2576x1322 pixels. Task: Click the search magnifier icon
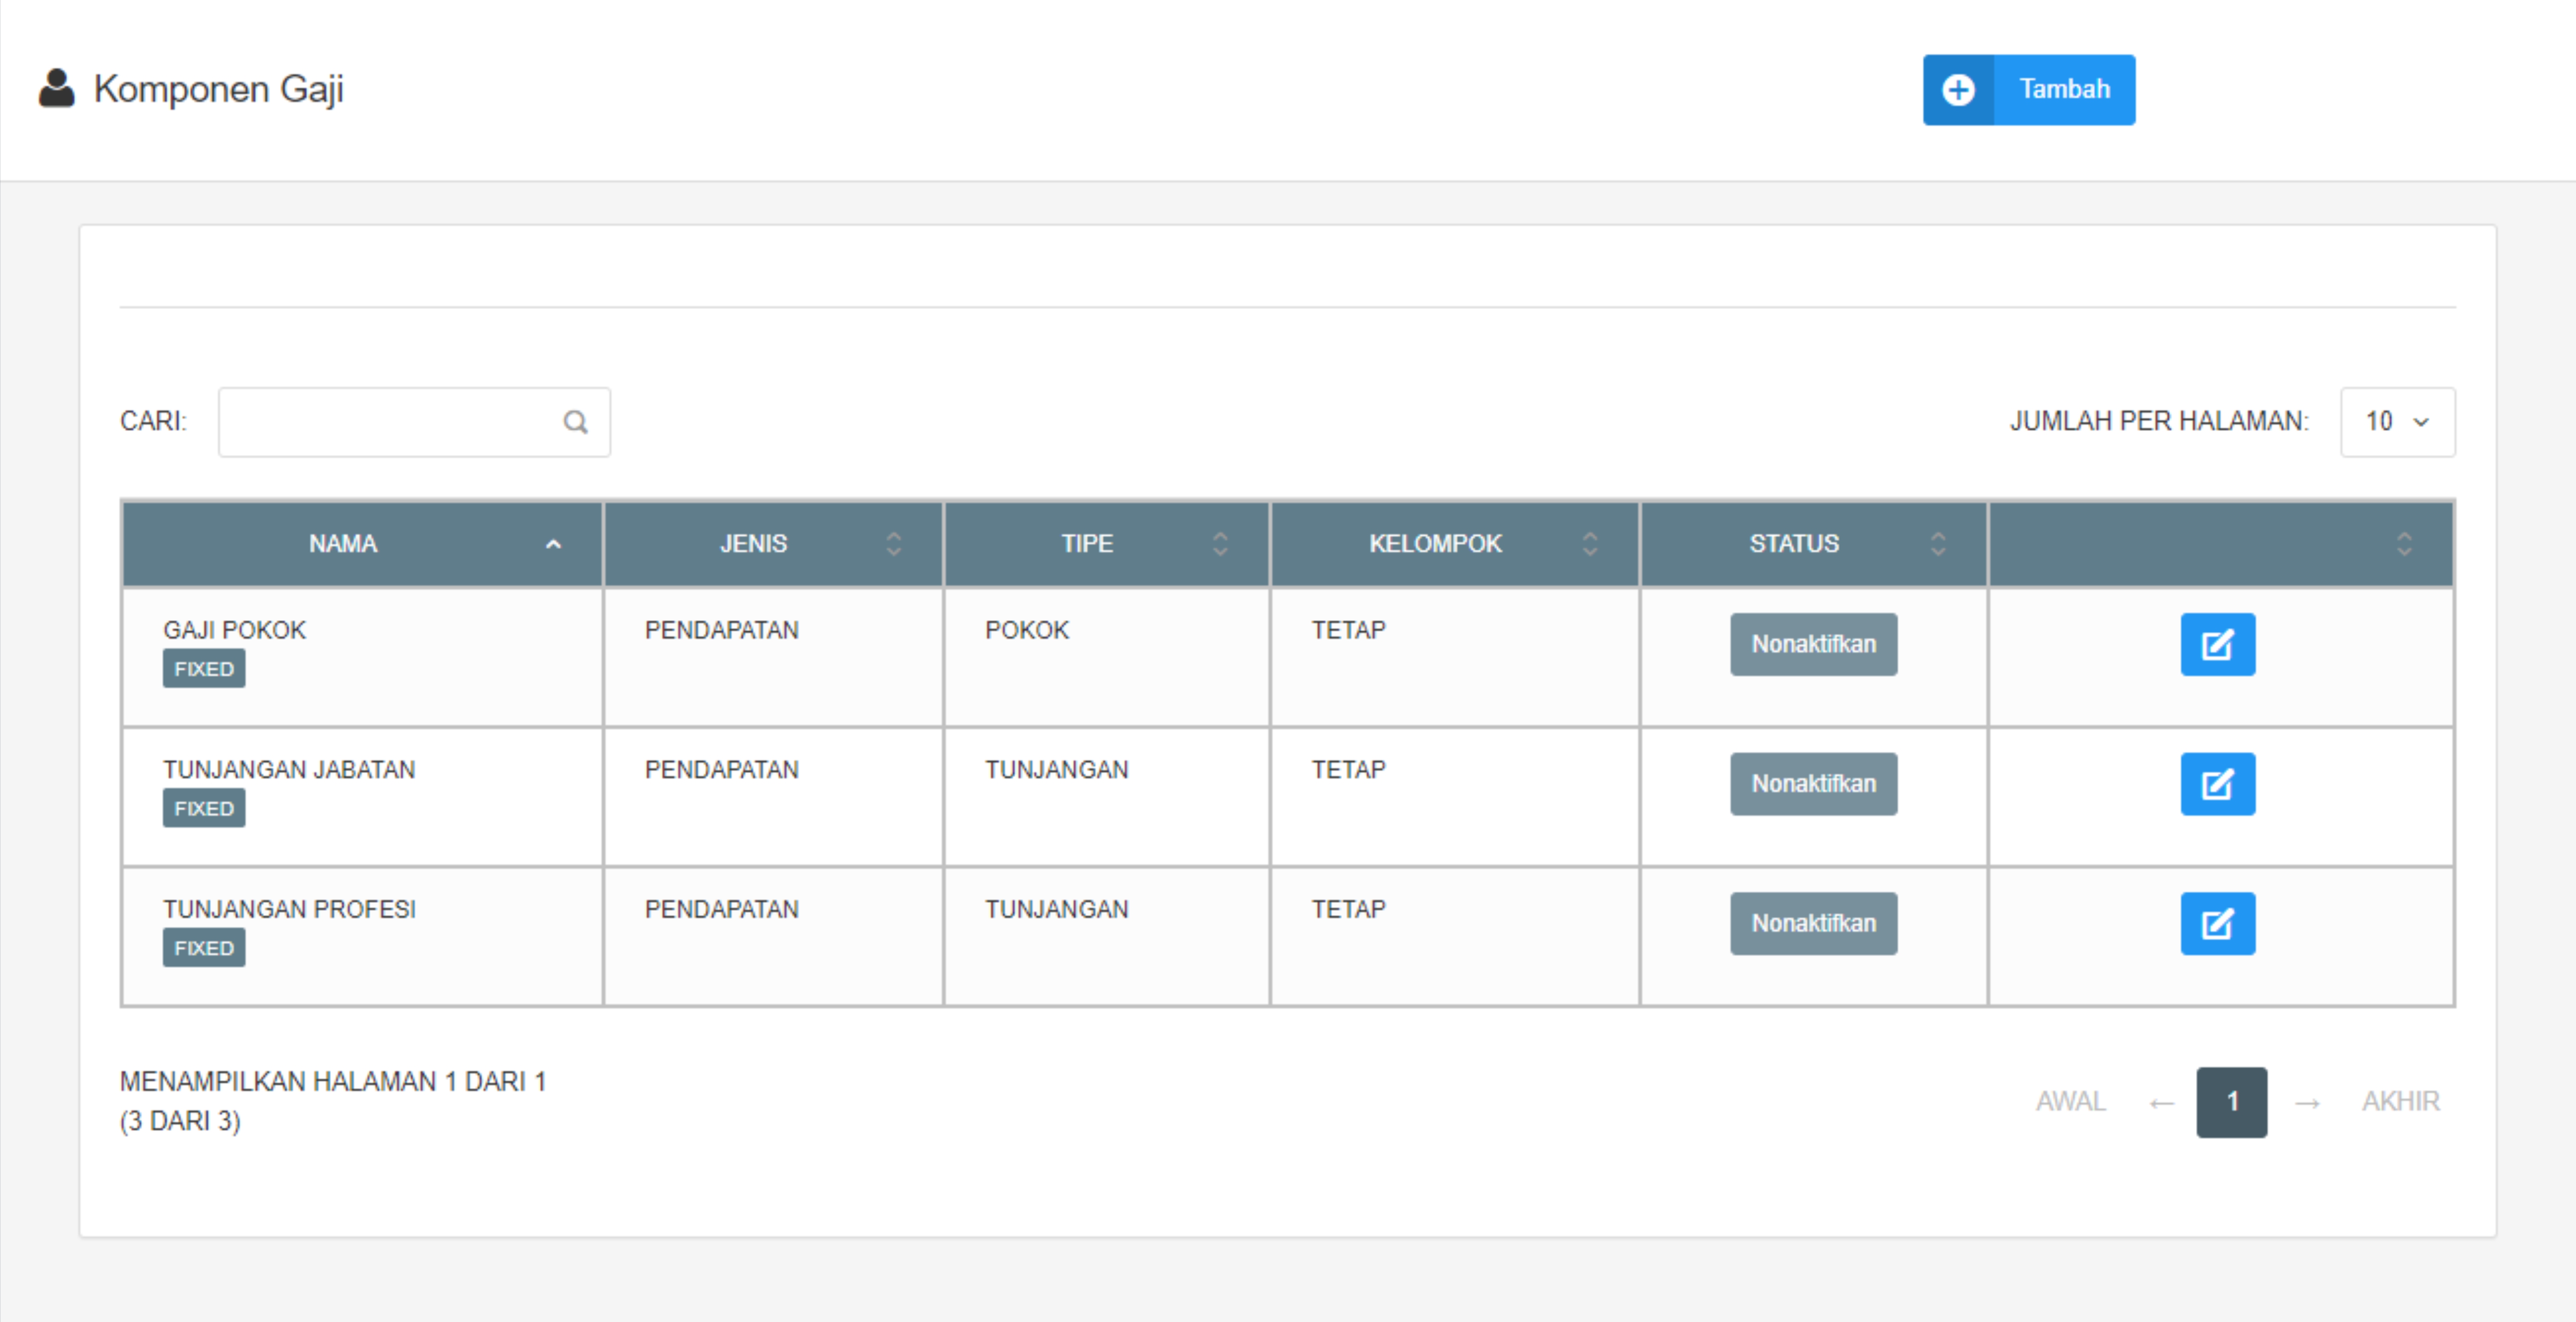pos(575,422)
